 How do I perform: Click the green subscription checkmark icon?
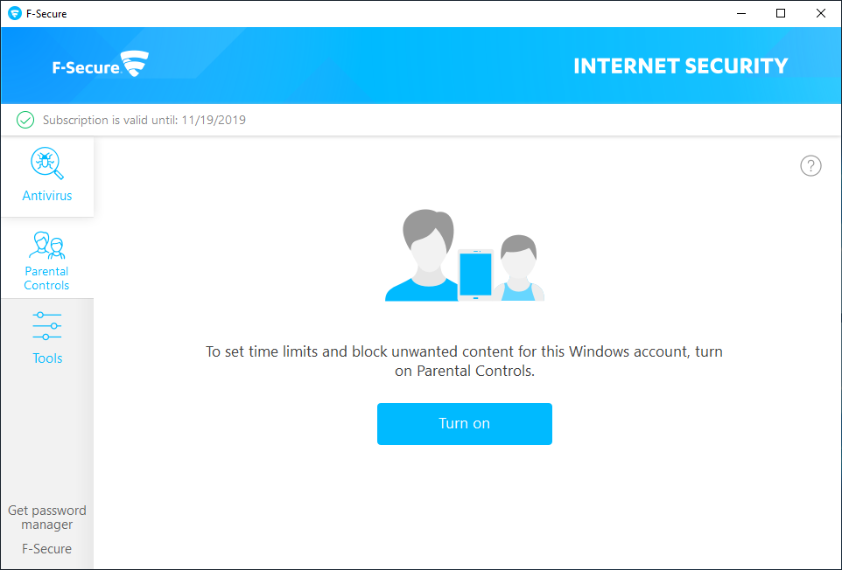(x=25, y=120)
